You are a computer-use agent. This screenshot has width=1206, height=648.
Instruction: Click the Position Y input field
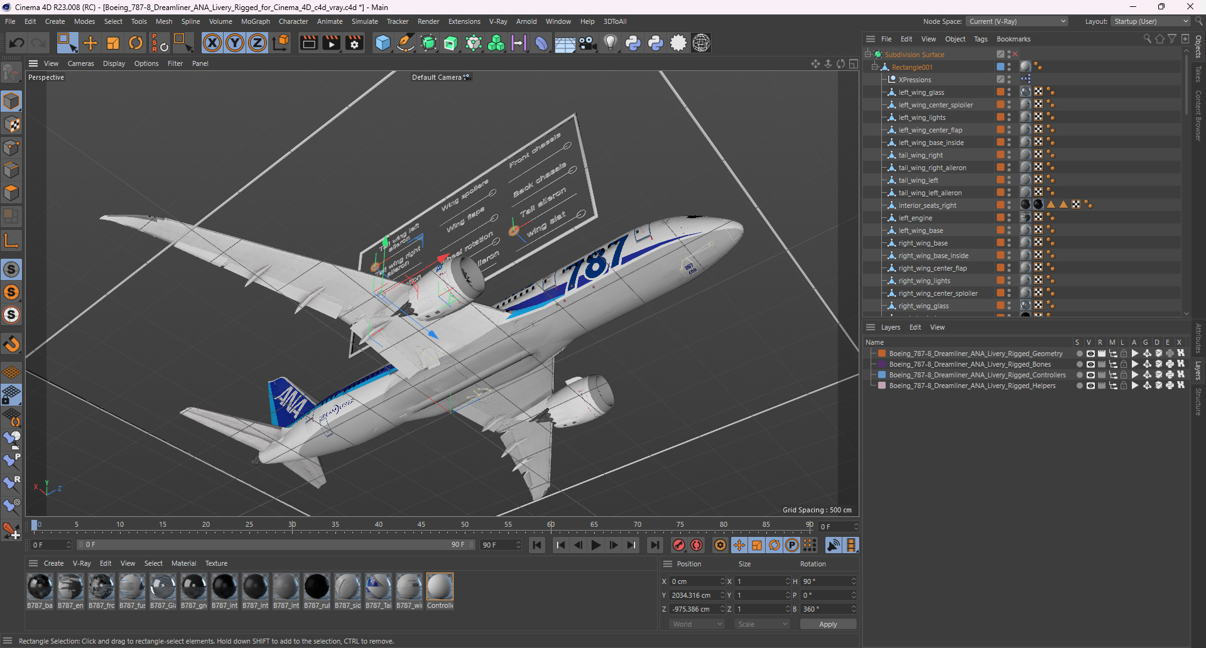pos(695,595)
